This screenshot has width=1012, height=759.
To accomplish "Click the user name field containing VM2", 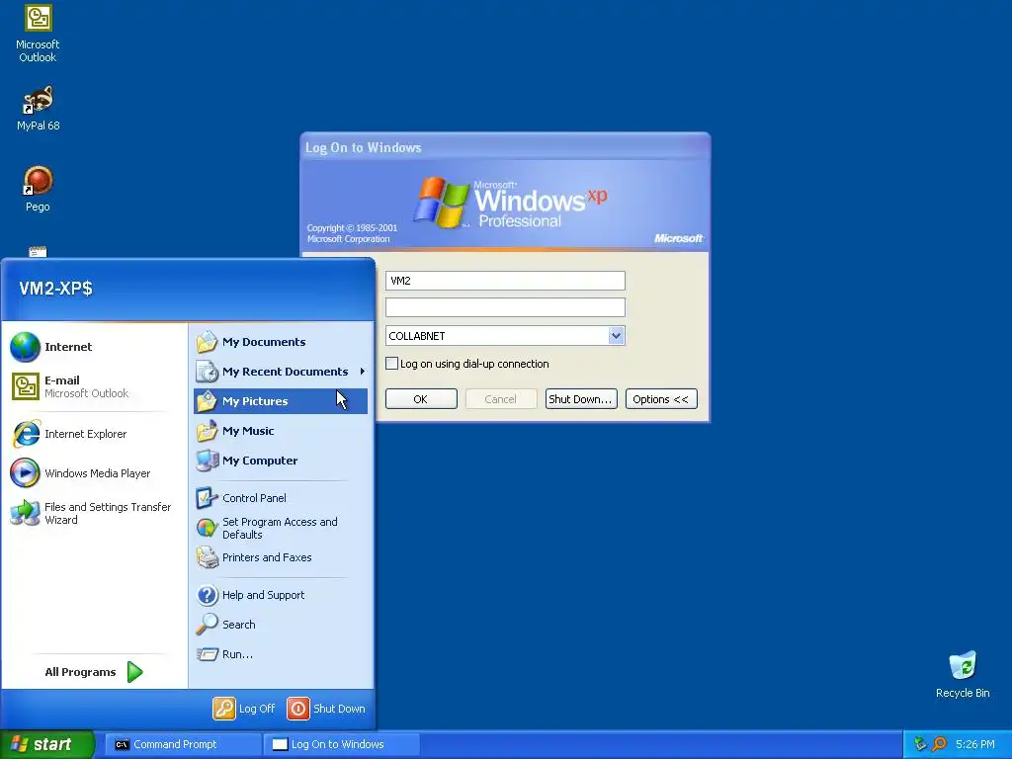I will (x=505, y=281).
